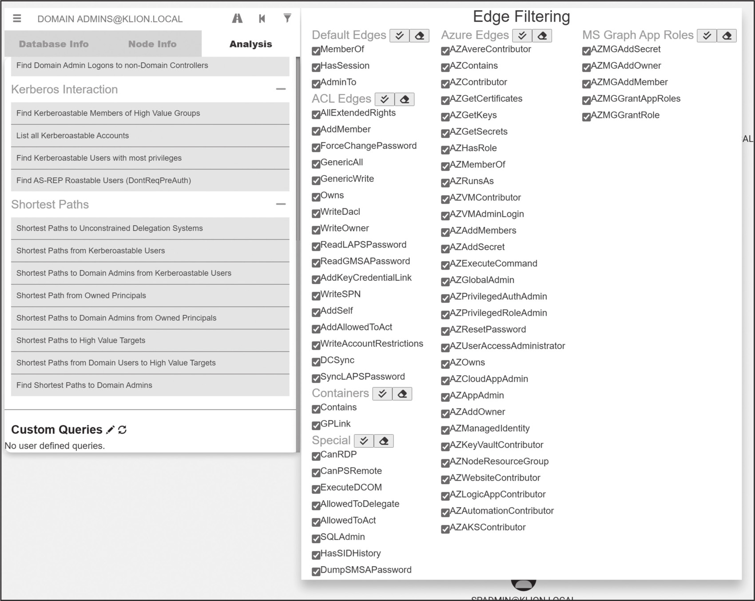Uncheck the AZContains edge
Viewport: 755px width, 601px height.
(x=445, y=67)
